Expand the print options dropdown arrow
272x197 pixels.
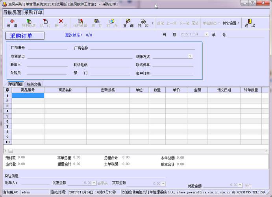pyautogui.click(x=152, y=23)
